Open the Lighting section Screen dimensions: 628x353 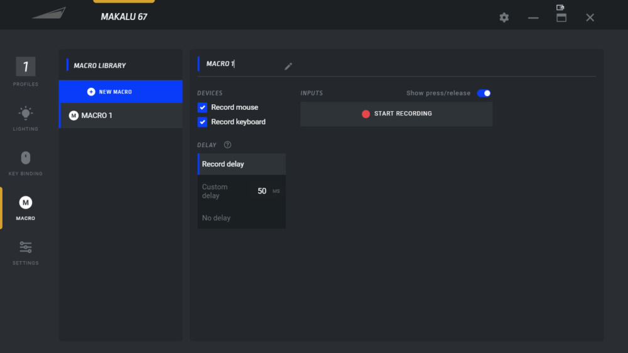point(25,118)
